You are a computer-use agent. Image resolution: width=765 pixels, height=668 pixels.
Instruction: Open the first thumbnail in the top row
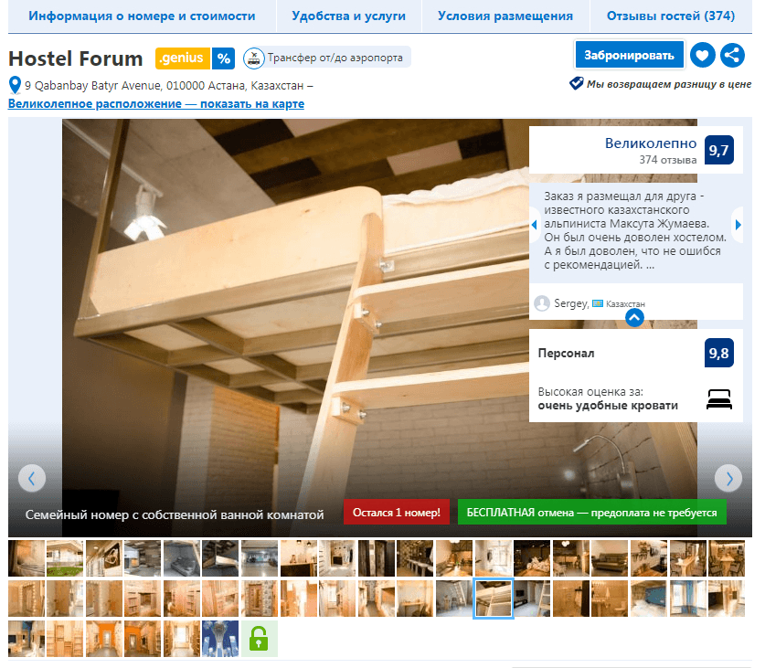click(27, 558)
